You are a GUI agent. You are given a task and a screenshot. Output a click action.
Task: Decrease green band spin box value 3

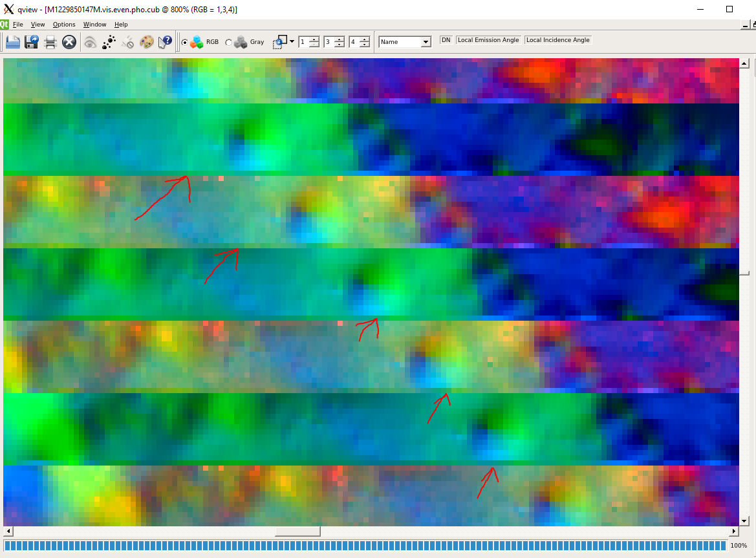coord(340,45)
